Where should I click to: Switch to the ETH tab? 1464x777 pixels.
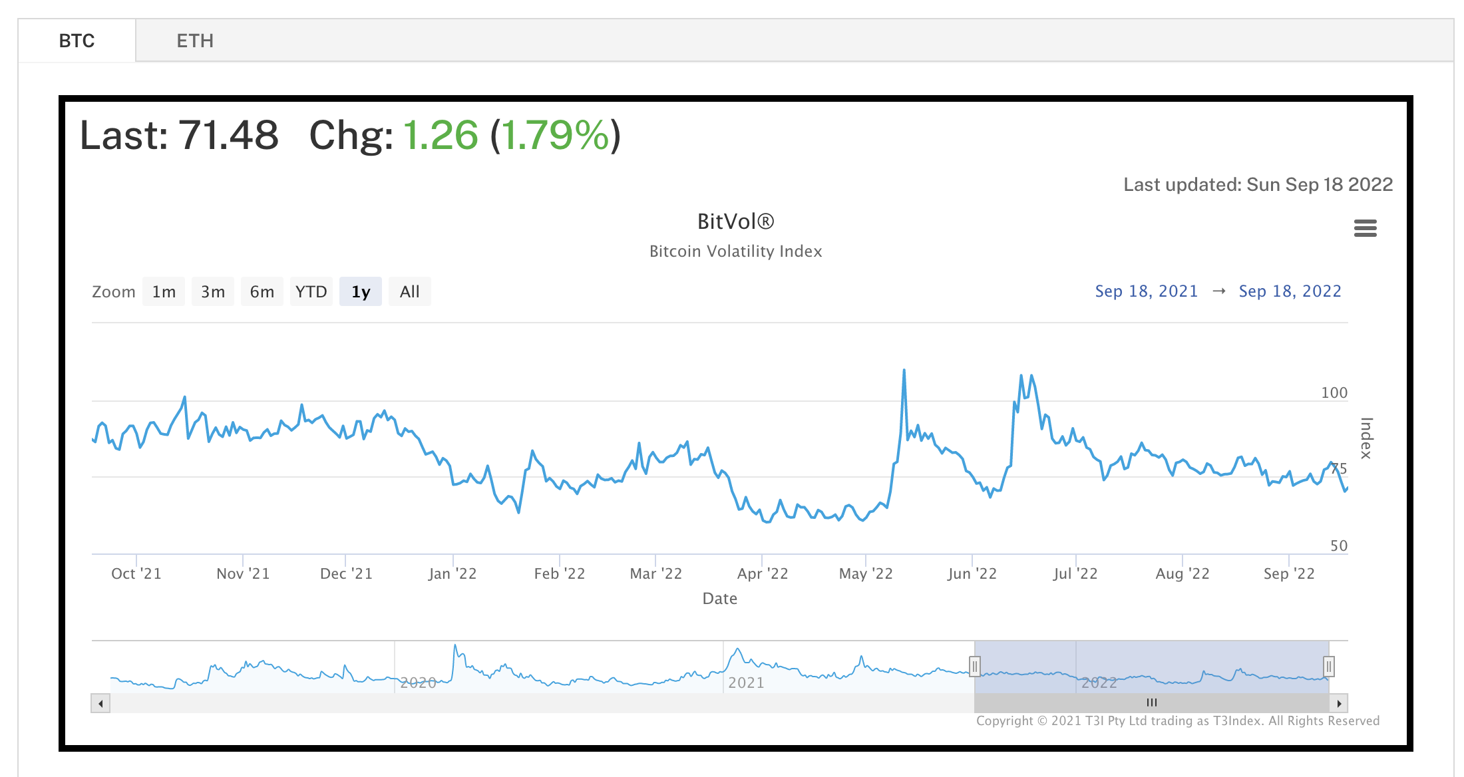[195, 41]
